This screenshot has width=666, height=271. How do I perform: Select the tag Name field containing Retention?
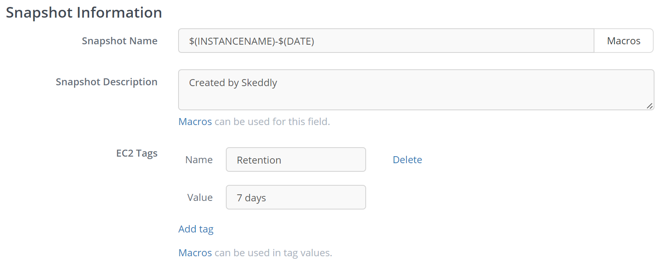point(296,159)
